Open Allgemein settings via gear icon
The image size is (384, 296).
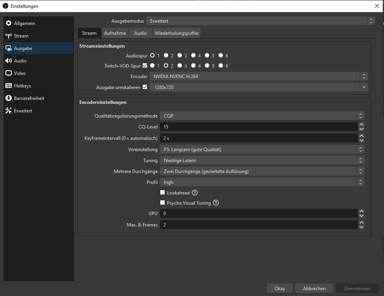pyautogui.click(x=9, y=23)
